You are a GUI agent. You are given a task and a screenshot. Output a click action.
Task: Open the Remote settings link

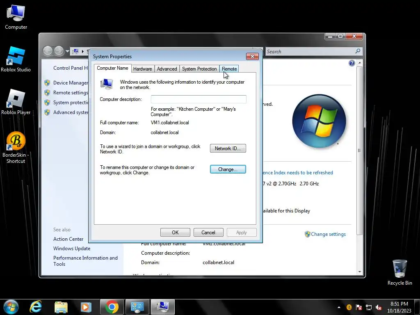71,93
